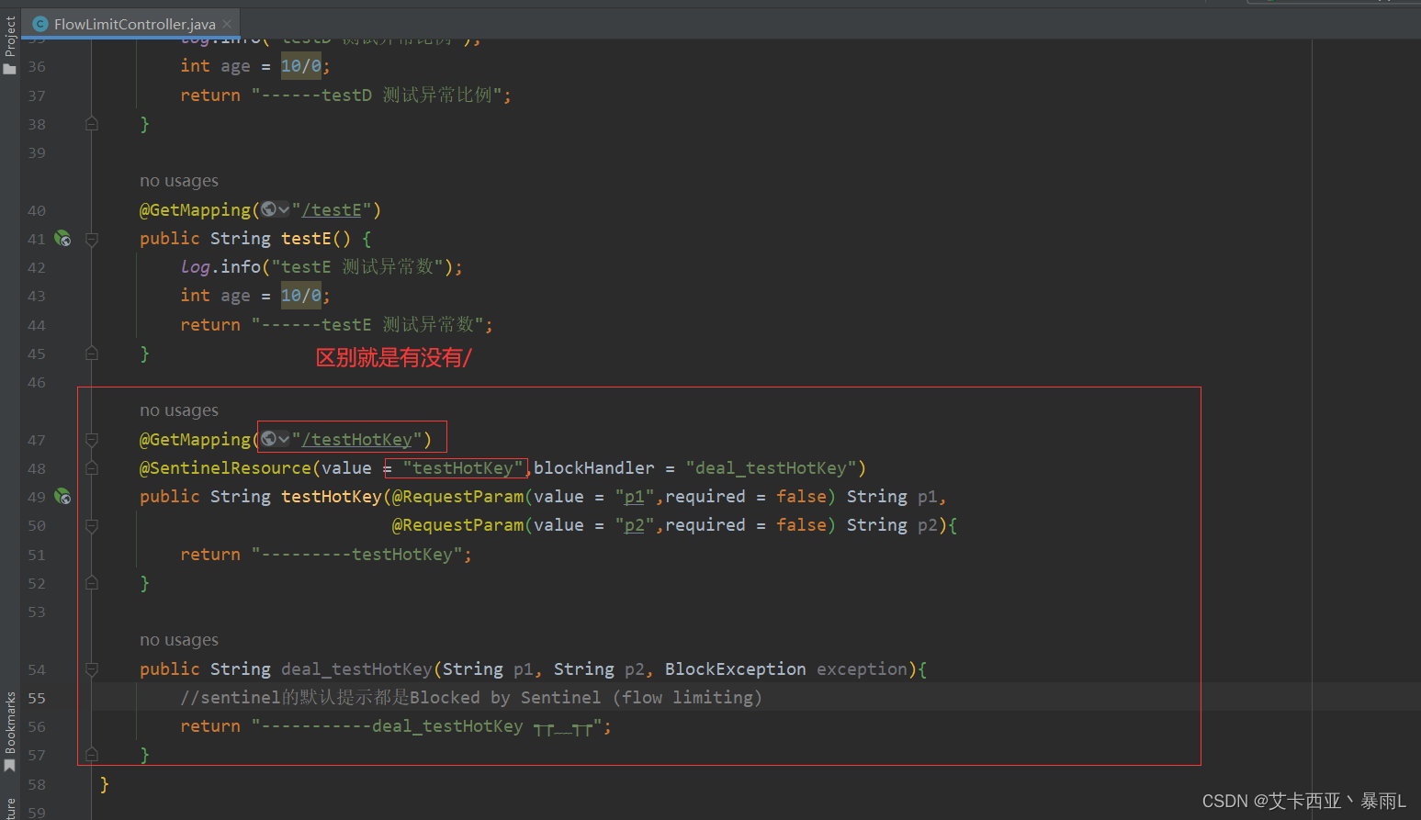Click the "testHotKey" SentinelResource value string
This screenshot has width=1421, height=820.
coord(463,468)
